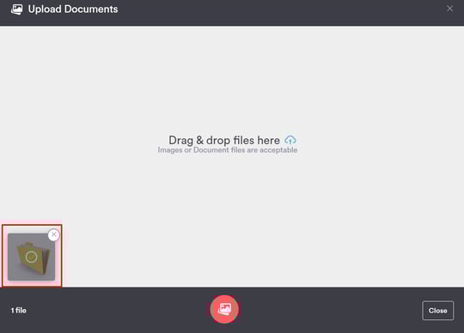Select the folder file thumbnail

pyautogui.click(x=32, y=257)
